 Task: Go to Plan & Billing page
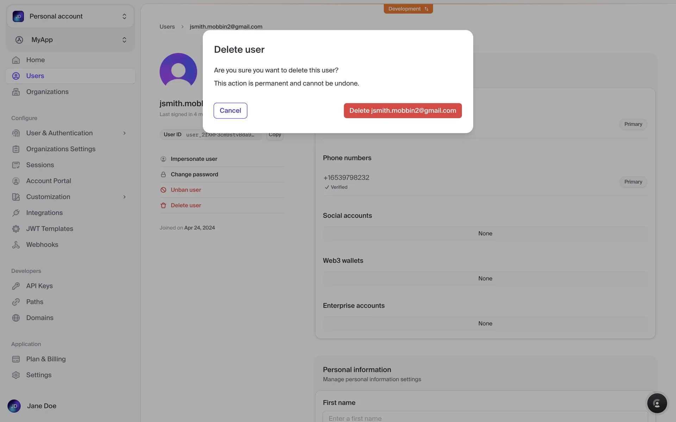pos(46,359)
